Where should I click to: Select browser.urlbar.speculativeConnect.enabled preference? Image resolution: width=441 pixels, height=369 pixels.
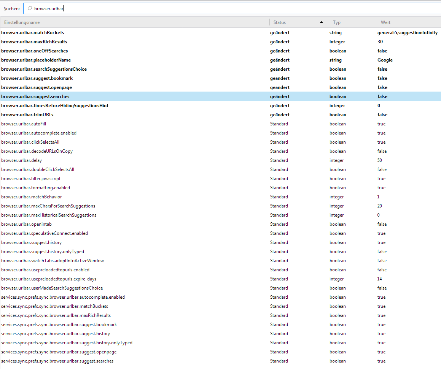click(x=221, y=233)
